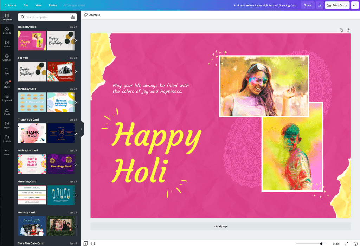This screenshot has width=360, height=246.
Task: Open the Background panel
Action: pos(7,98)
